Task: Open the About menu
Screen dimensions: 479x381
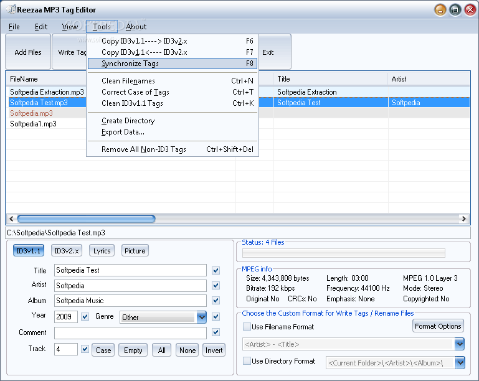Action: 136,27
